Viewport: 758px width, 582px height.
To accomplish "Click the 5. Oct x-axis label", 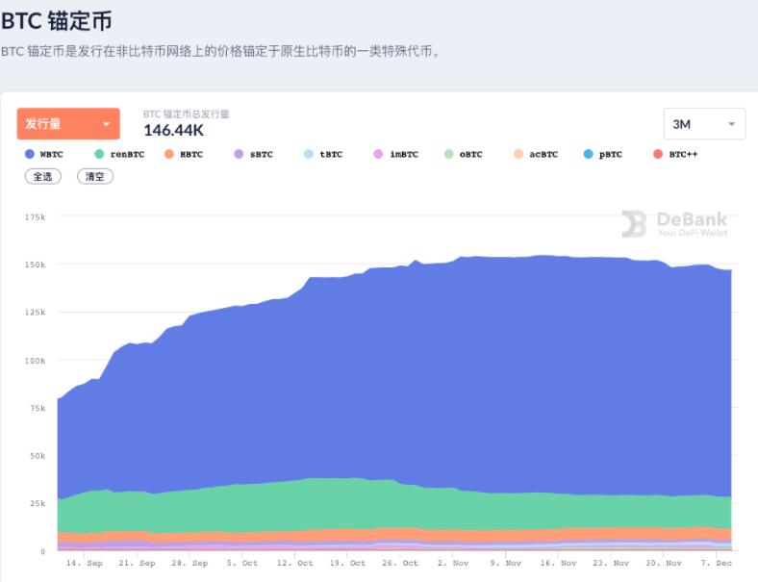I will 242,563.
